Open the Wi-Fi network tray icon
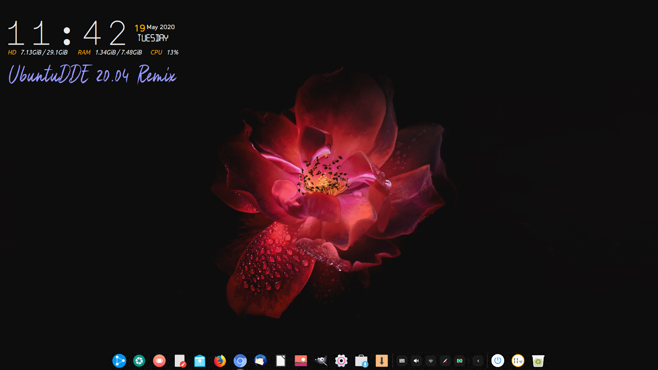 pyautogui.click(x=431, y=361)
